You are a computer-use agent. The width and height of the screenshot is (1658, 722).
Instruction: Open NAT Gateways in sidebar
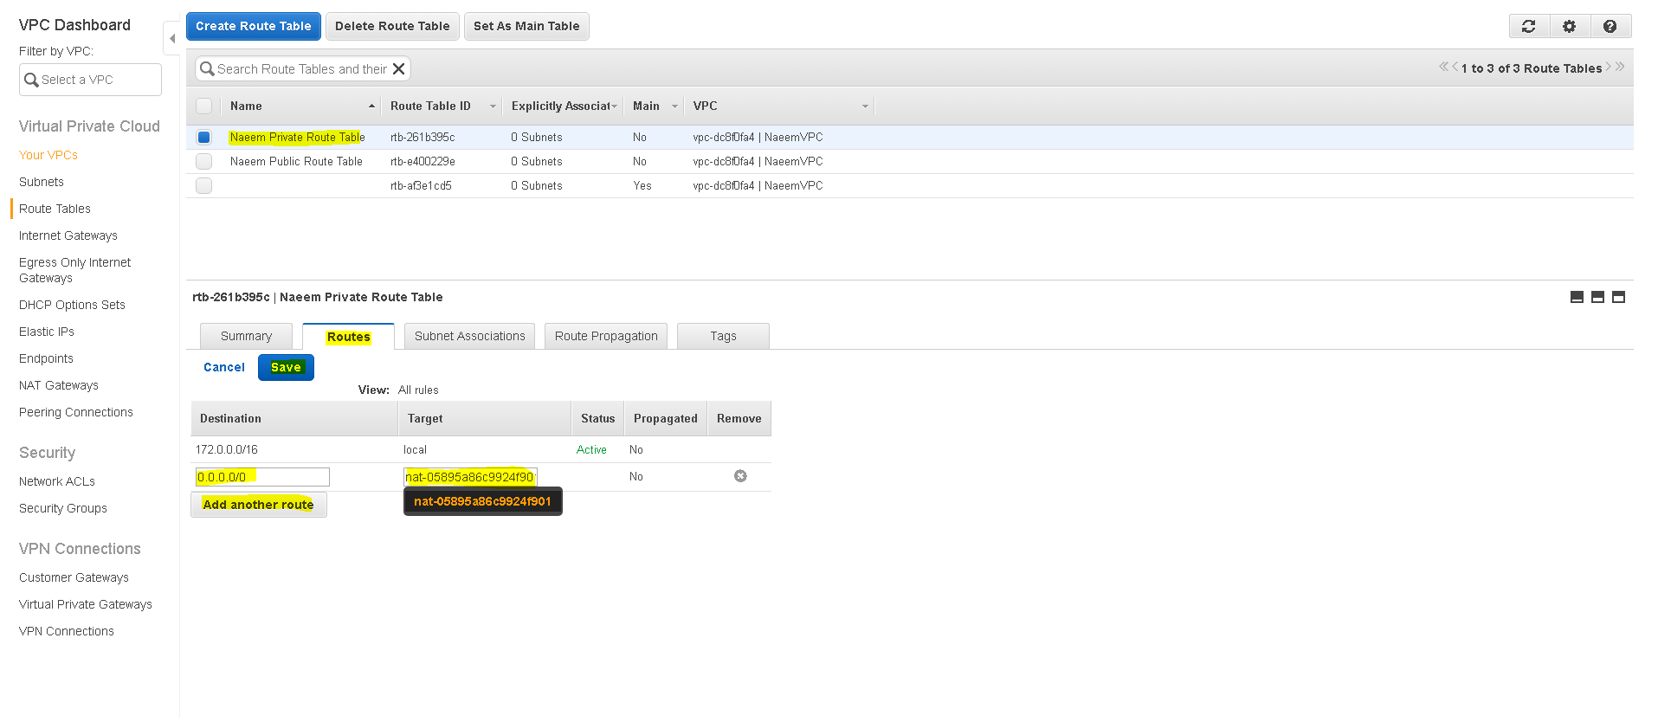(x=59, y=385)
